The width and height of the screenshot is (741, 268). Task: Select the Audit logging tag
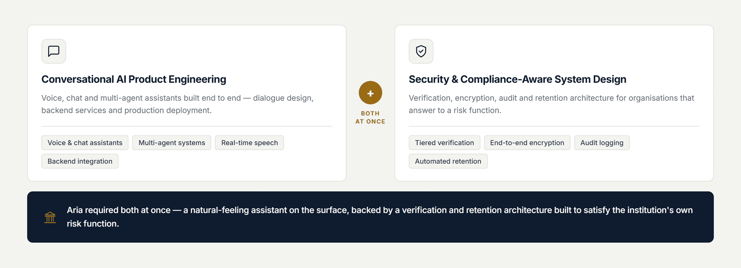tap(602, 143)
